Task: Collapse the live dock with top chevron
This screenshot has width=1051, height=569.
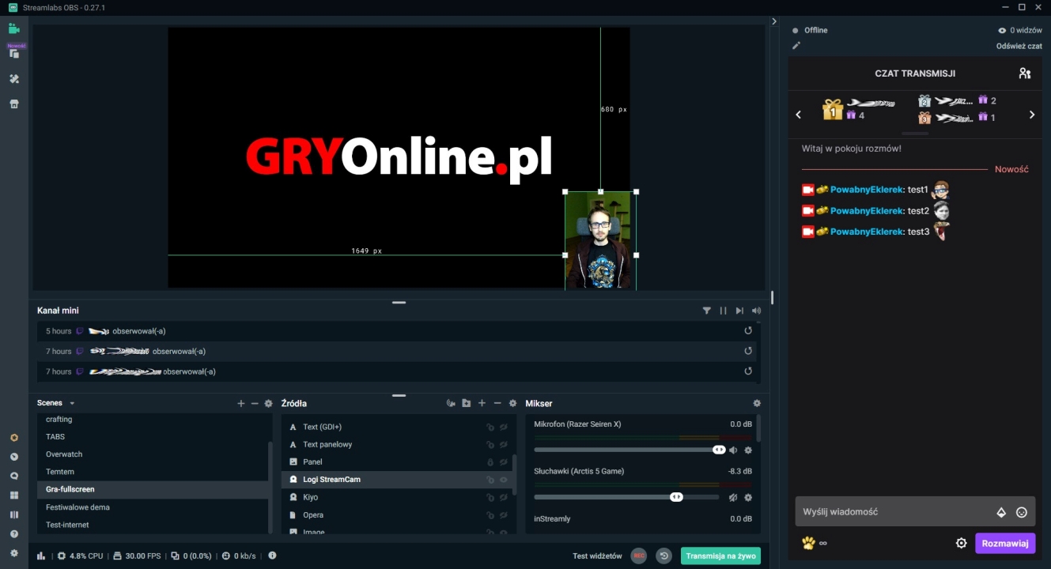Action: [773, 21]
